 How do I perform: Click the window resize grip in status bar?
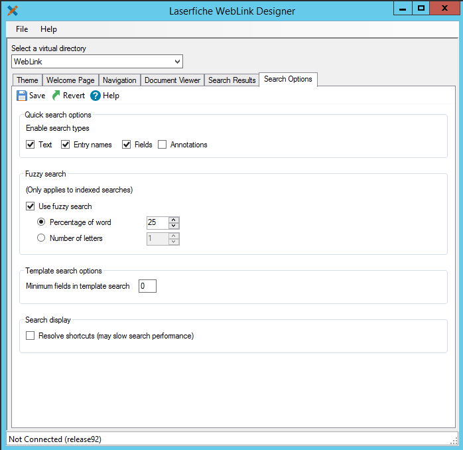[x=454, y=441]
